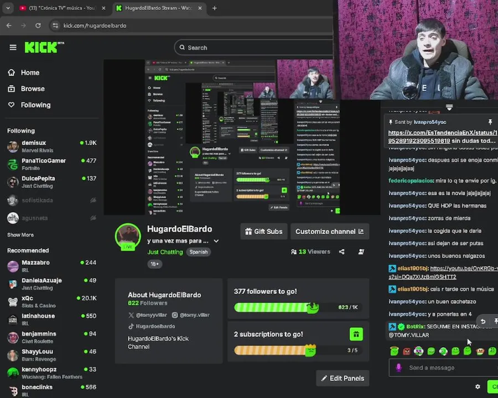Pick the first green cup emote
498x398 pixels.
(394, 351)
